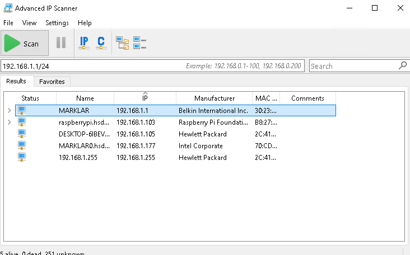Click the MAC cell 30:23:...
This screenshot has height=255, width=410.
click(x=265, y=111)
